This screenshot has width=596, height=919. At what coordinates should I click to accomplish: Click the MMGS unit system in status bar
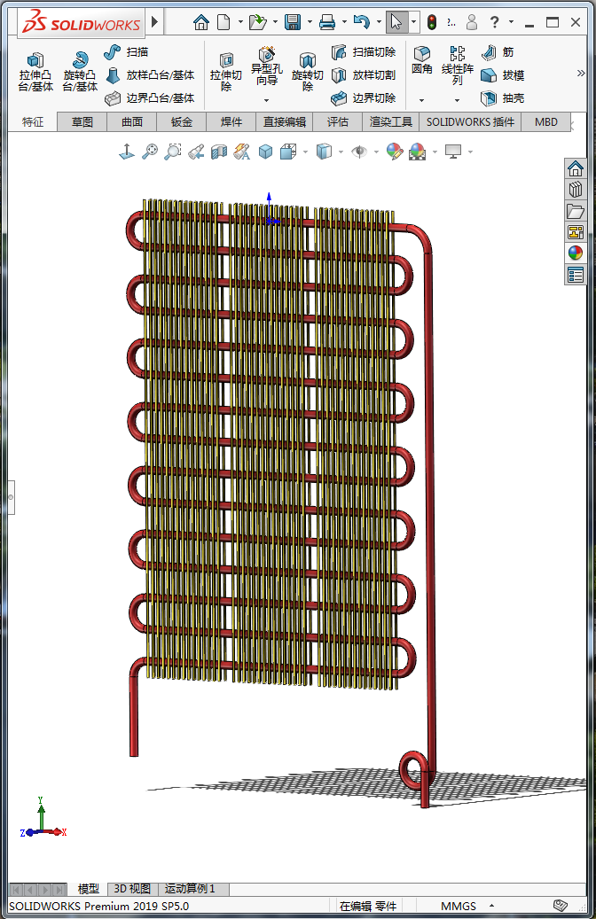[x=459, y=906]
